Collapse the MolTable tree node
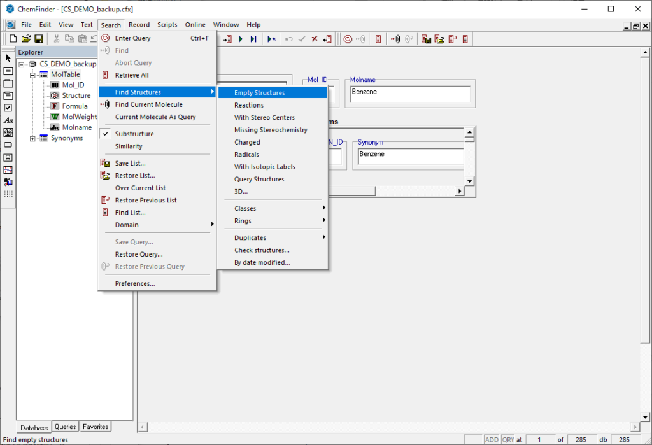Screen dimensions: 652x445 coord(33,74)
